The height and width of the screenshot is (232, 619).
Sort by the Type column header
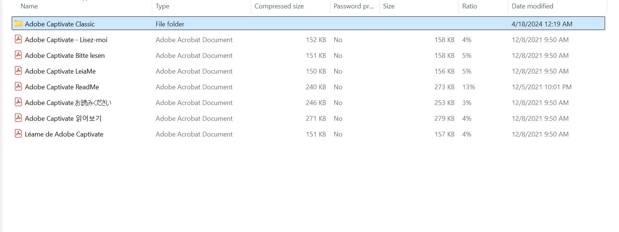pyautogui.click(x=162, y=6)
